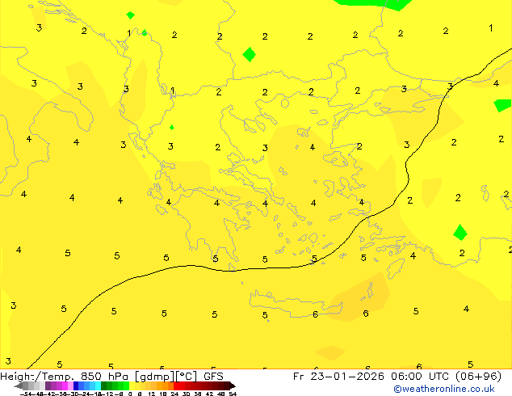The image size is (512, 396).
Task: Select the magenta segment of the color scale
Action: click(61, 386)
